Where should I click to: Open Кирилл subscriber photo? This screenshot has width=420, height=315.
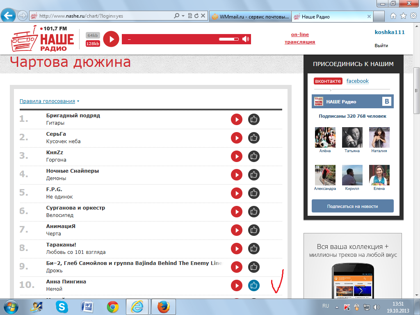tap(352, 175)
